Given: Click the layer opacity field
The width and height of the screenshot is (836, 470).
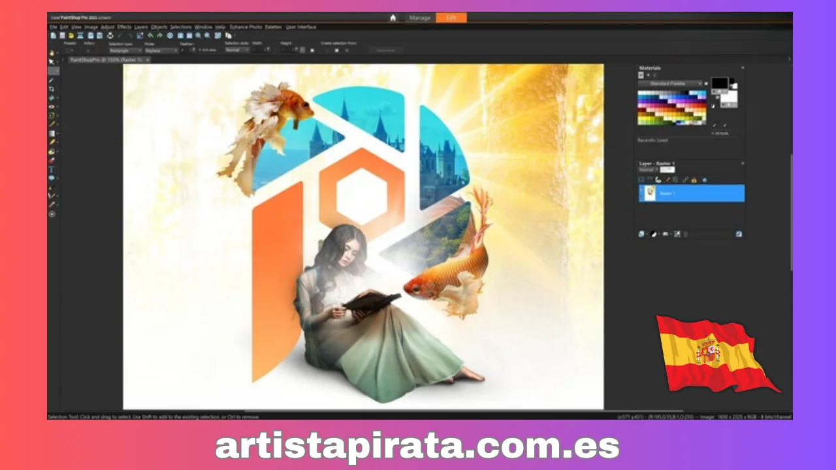Looking at the screenshot, I should point(667,170).
